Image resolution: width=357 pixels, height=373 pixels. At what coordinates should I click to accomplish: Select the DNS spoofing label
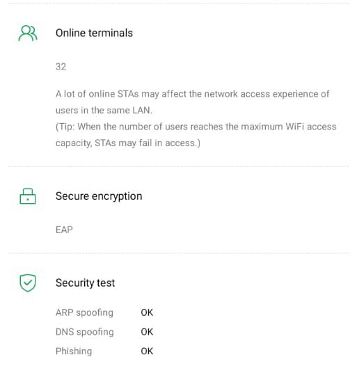(85, 332)
